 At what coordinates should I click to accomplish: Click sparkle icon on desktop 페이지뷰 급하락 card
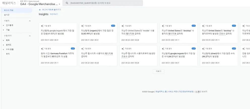tap(163, 26)
